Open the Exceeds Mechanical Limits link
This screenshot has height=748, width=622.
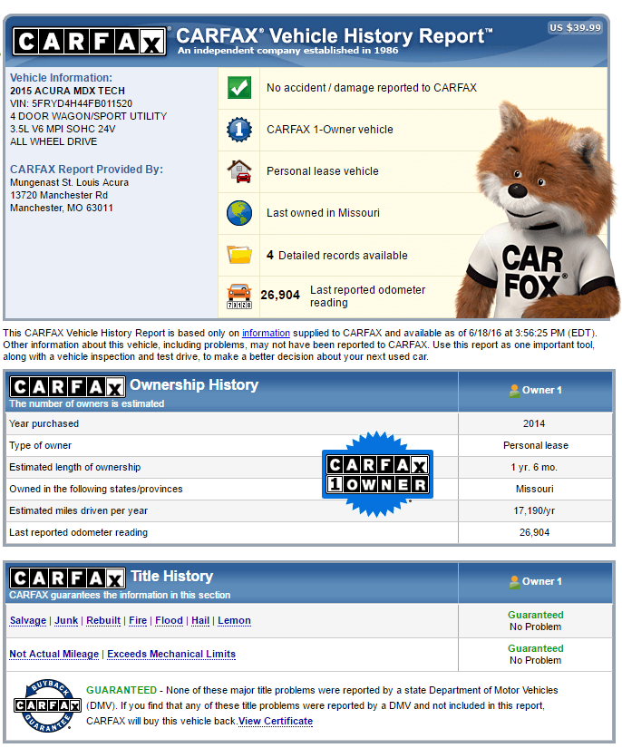click(x=171, y=654)
